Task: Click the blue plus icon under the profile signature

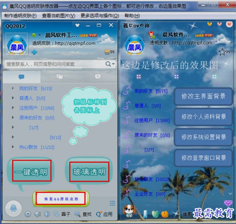Action: point(34,52)
